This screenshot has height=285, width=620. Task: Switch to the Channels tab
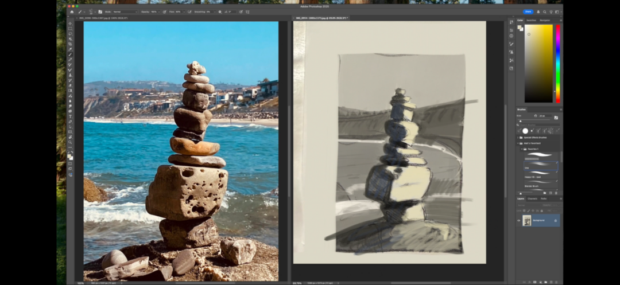[532, 198]
